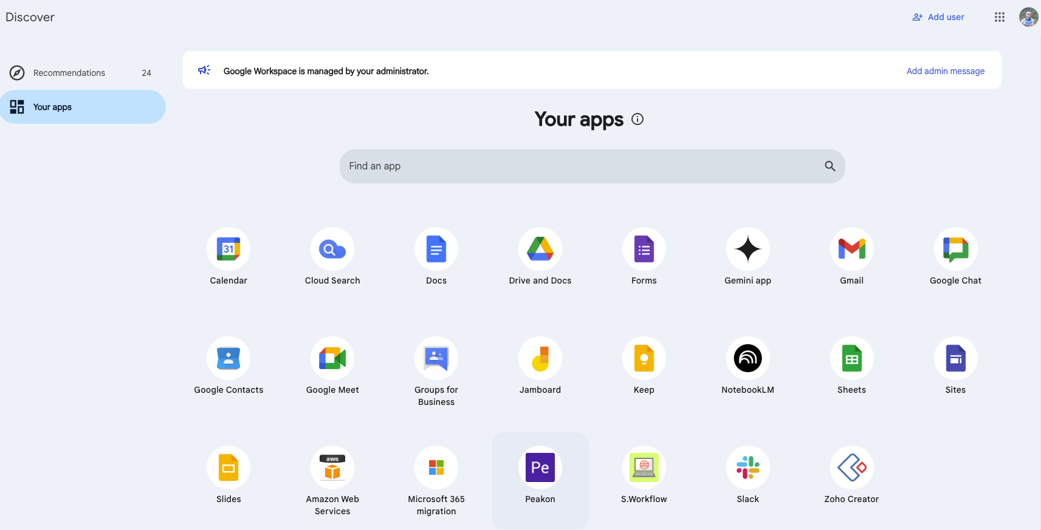This screenshot has width=1041, height=530.
Task: Click the announcement megaphone icon
Action: (204, 70)
